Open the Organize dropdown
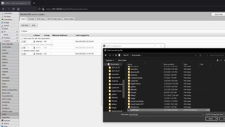225x127 pixels. pyautogui.click(x=110, y=60)
